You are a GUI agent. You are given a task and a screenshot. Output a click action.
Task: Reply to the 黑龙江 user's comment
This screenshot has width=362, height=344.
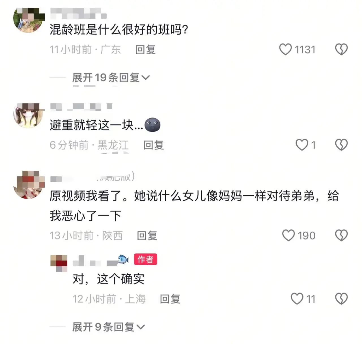click(x=154, y=145)
